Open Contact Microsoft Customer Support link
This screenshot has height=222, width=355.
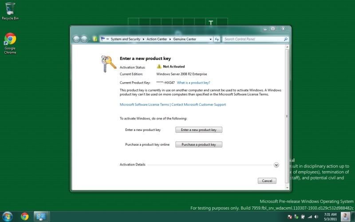198,104
